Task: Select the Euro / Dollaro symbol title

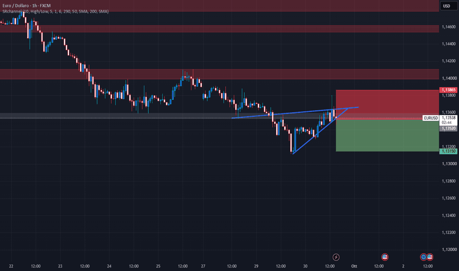Action: pos(26,5)
